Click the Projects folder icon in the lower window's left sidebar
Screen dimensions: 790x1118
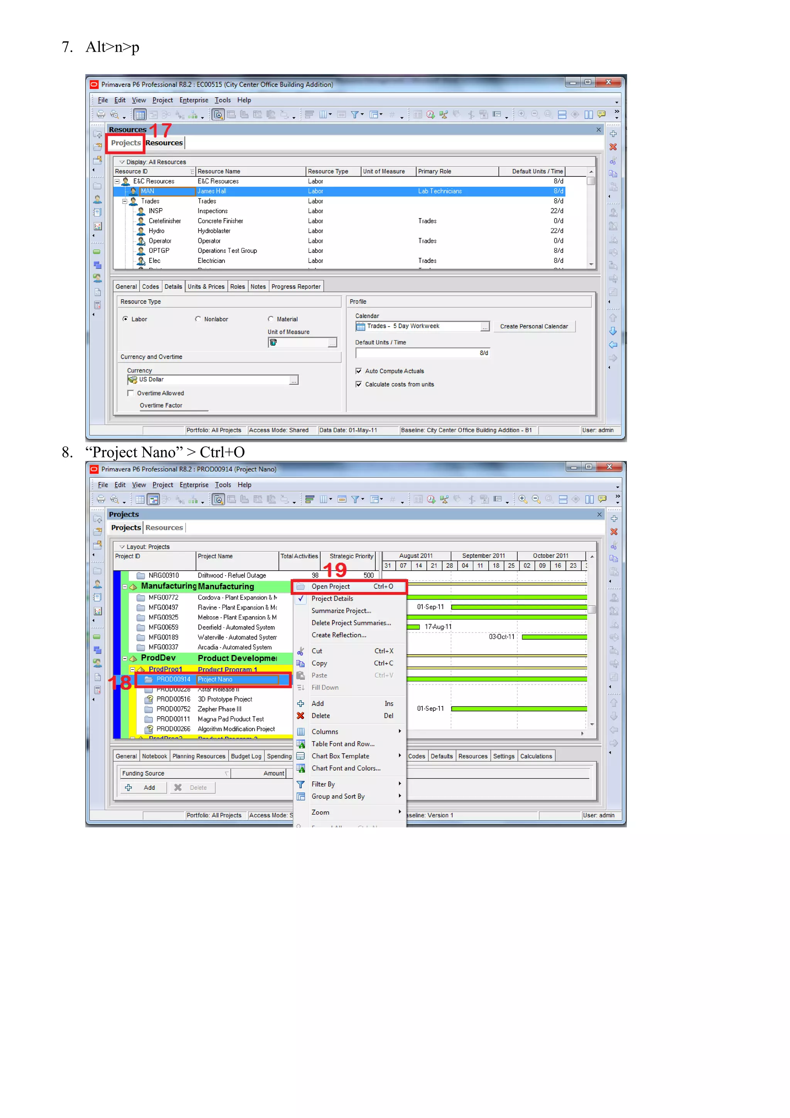coord(97,571)
